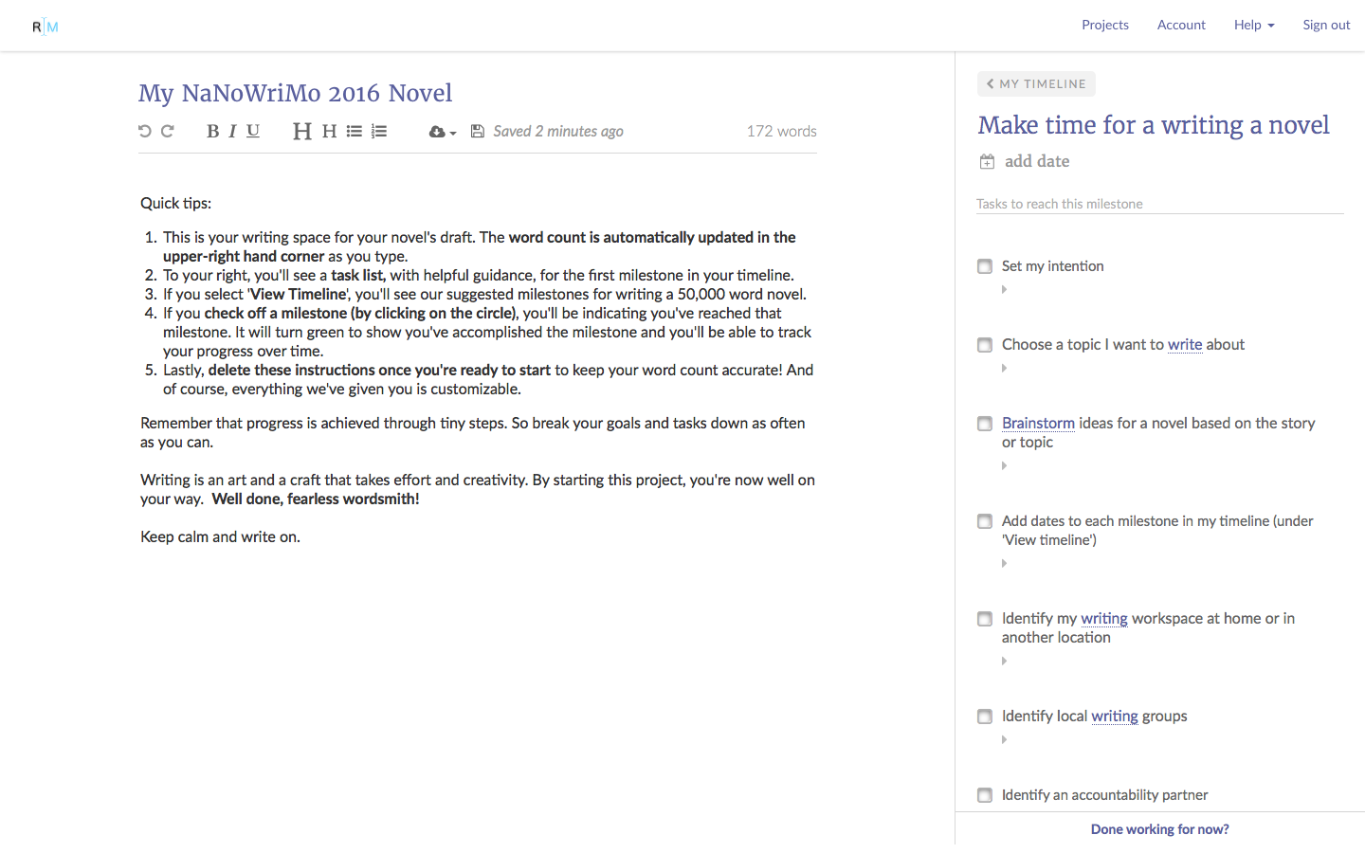This screenshot has width=1365, height=853.
Task: Click the '172 words' counter
Action: [781, 132]
